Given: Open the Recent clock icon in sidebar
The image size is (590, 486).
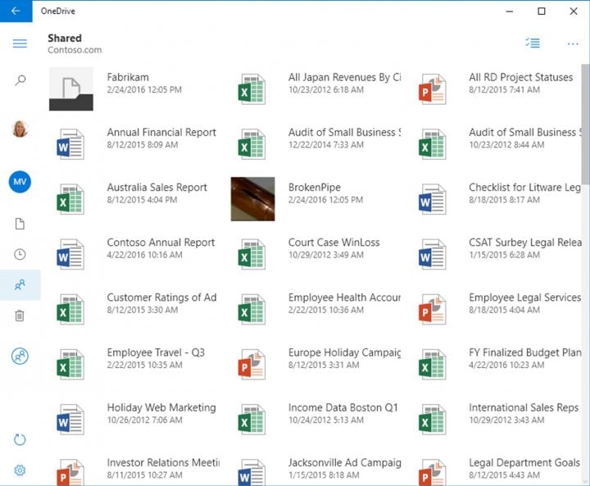Looking at the screenshot, I should [20, 255].
